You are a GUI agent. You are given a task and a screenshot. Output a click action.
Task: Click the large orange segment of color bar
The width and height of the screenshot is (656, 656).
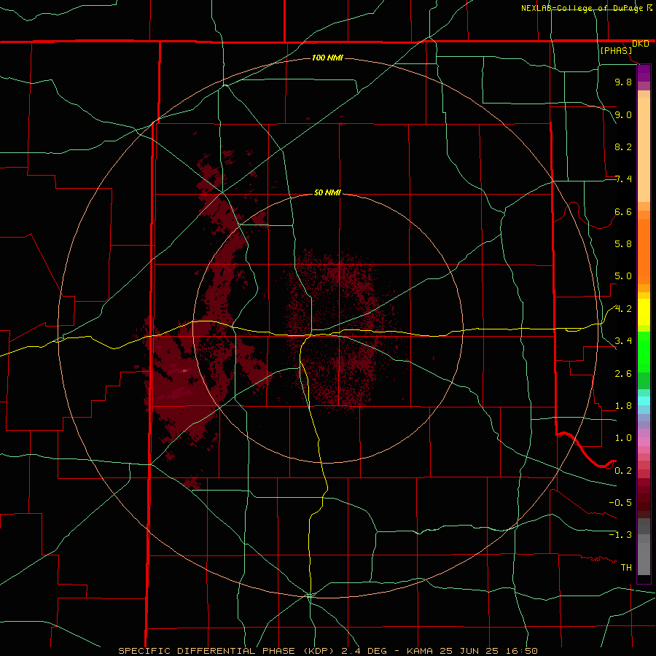tap(644, 251)
